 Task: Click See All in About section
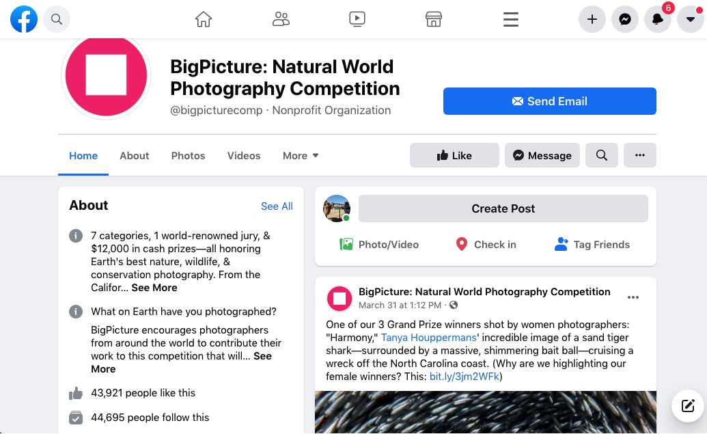(x=277, y=206)
